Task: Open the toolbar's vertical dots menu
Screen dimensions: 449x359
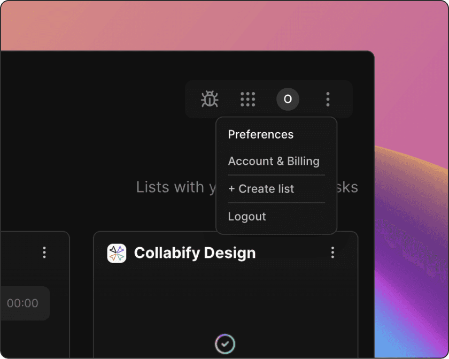Action: pos(328,99)
